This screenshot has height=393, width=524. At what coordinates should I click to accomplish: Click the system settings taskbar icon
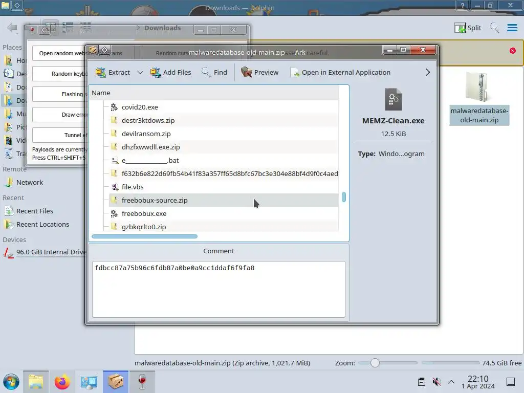click(89, 382)
